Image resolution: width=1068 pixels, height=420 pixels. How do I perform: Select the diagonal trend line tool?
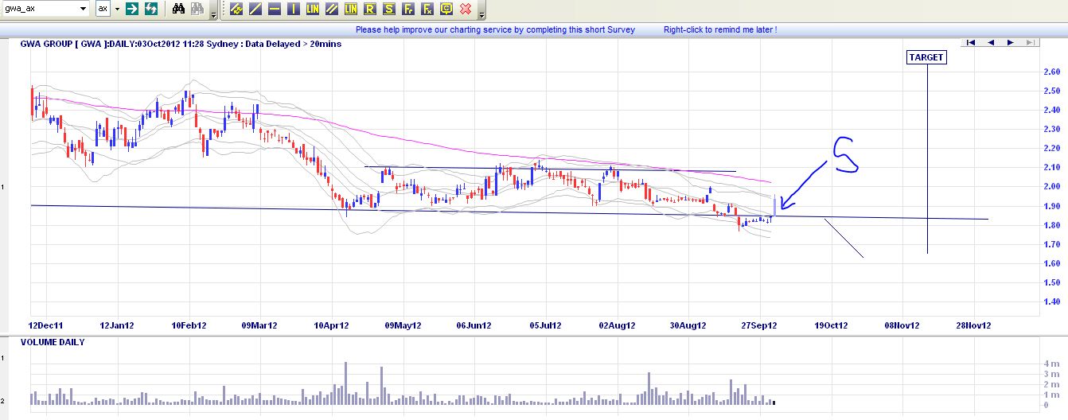255,10
